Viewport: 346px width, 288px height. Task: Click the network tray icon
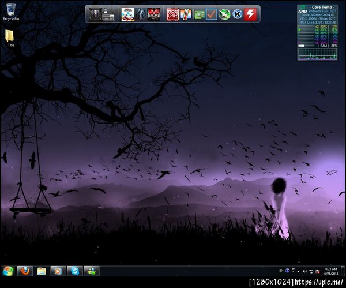pos(311,271)
